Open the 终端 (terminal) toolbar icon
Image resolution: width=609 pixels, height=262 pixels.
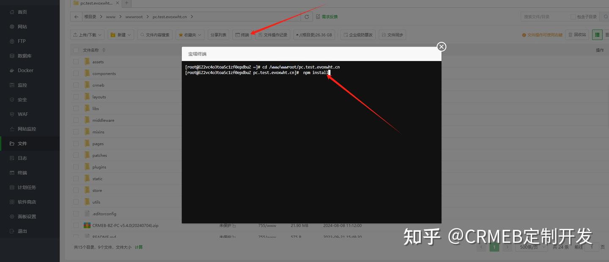click(x=242, y=35)
